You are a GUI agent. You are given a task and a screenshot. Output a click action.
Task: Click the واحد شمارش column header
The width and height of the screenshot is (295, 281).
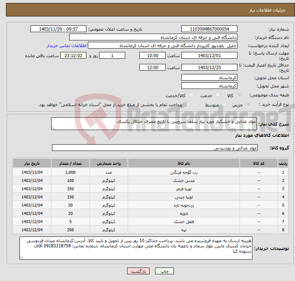pyautogui.click(x=109, y=163)
